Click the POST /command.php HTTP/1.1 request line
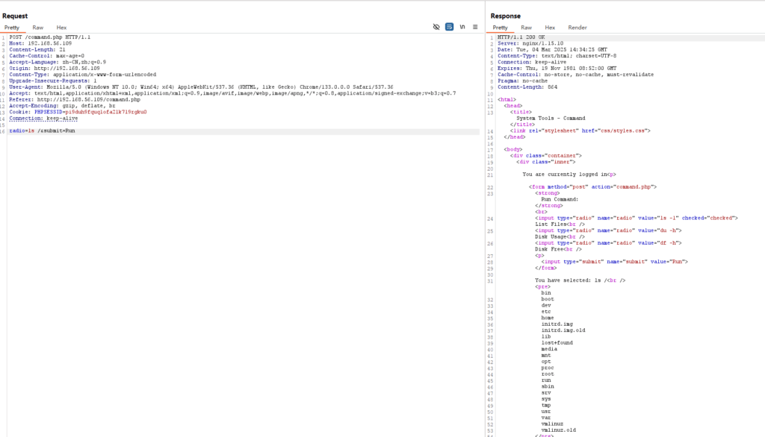Viewport: 765px width, 437px height. pos(50,37)
